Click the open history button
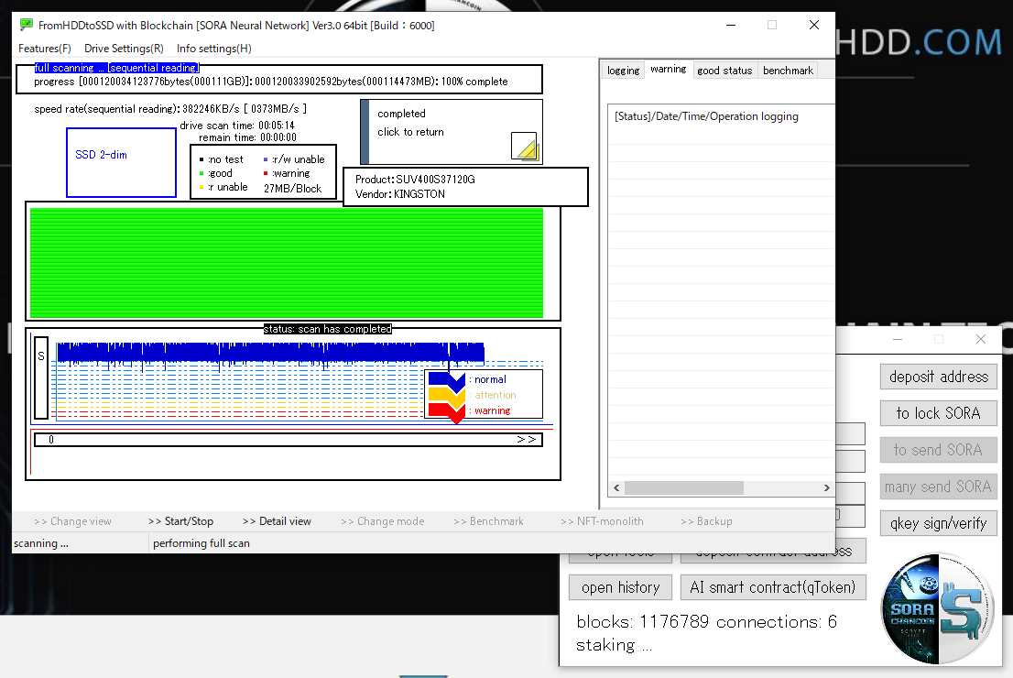This screenshot has height=678, width=1013. [x=621, y=587]
